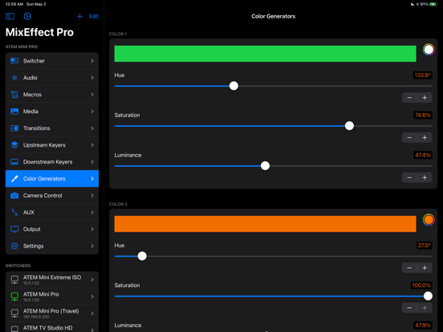Toggle the sidebar panel icon
This screenshot has height=332, width=443.
tap(10, 16)
